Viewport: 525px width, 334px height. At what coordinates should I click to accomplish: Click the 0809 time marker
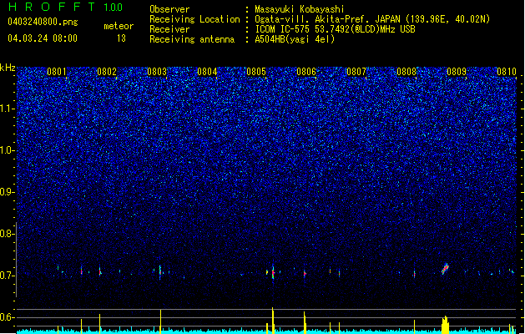(x=457, y=72)
